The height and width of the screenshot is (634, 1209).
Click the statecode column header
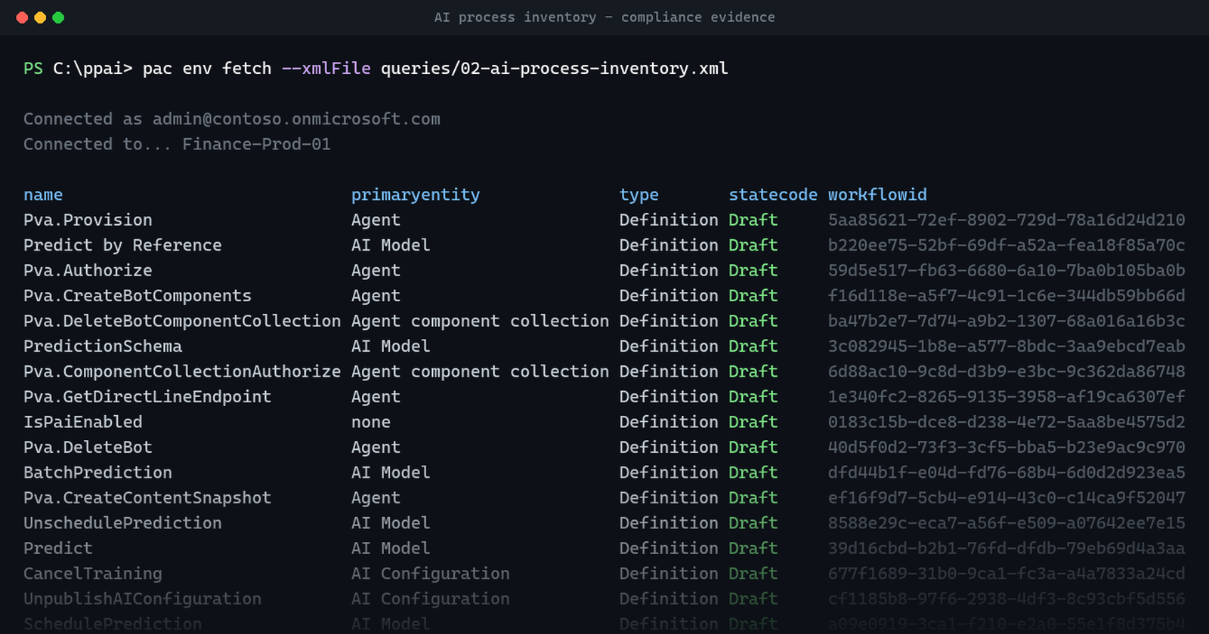(773, 195)
